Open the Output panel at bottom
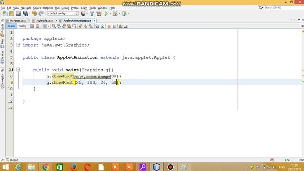Screen dimensions: 304x171 pyautogui.click(x=12, y=160)
